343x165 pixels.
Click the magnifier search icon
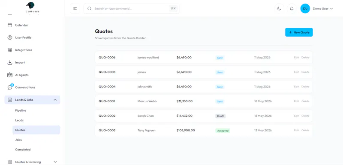point(89,9)
